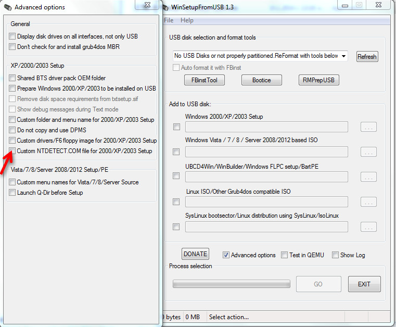This screenshot has width=396, height=327.
Task: Click the '0 MB' status bar entry
Action: (x=193, y=317)
